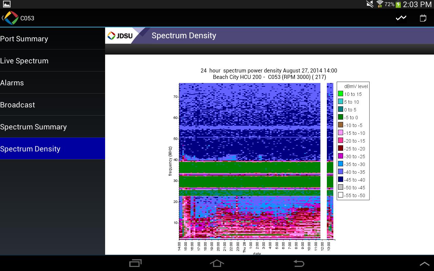434x271 pixels.
Task: Tap the Wi-Fi status icon
Action: click(x=380, y=4)
